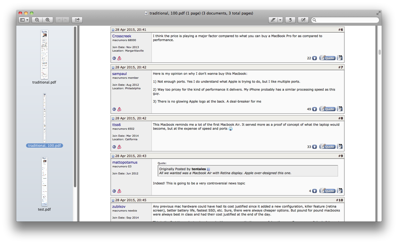Show the edit markup toolbar

303,20
